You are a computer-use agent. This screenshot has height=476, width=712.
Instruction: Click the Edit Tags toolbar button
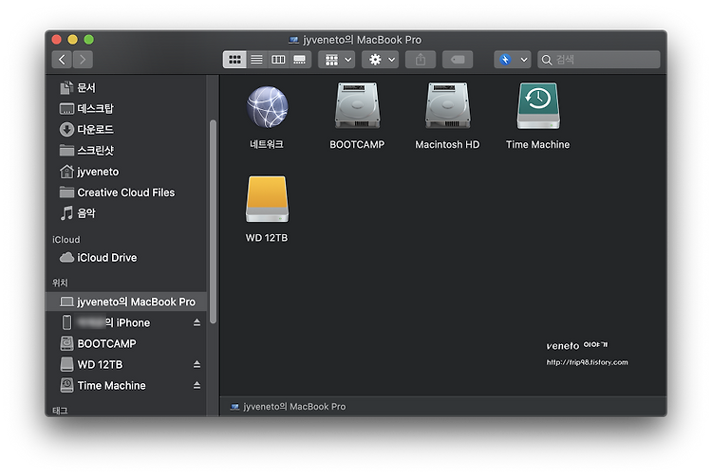pos(458,60)
